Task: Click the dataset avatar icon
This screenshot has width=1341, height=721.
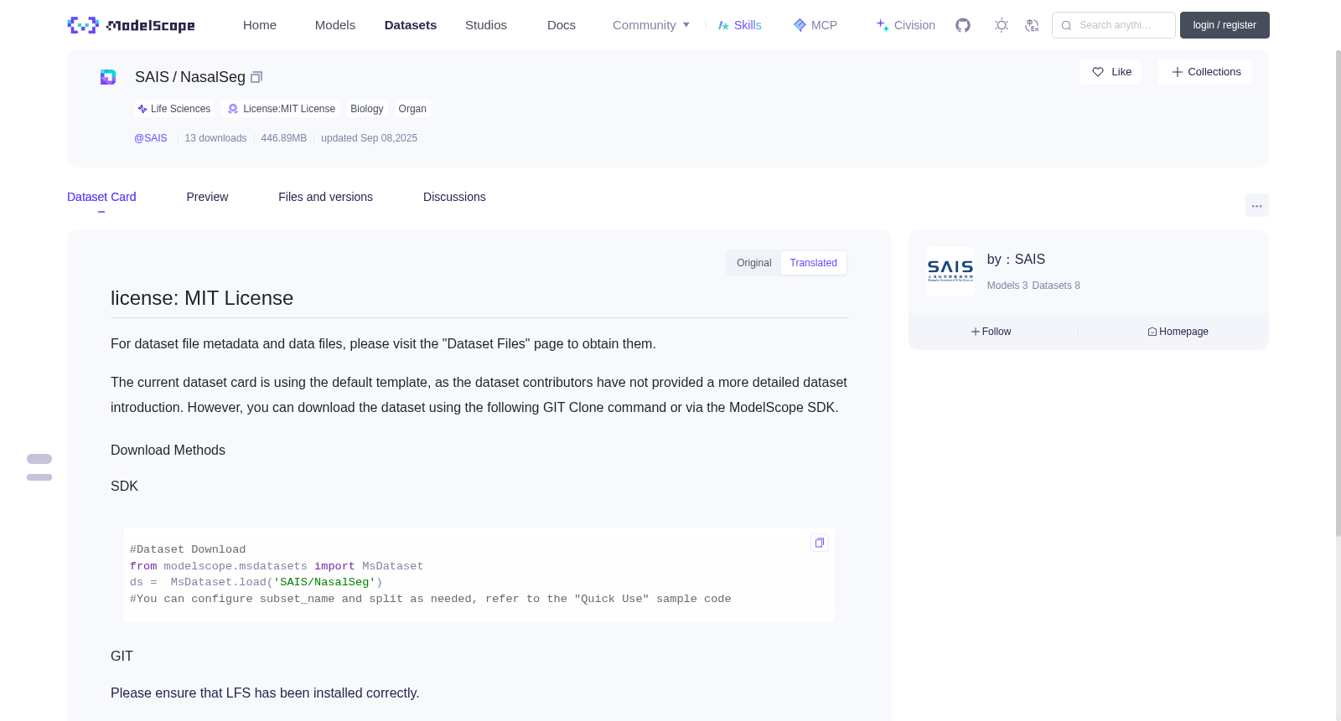Action: [108, 77]
